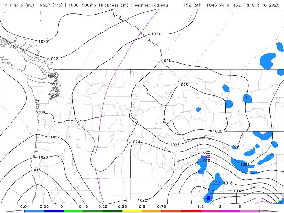This screenshot has height=213, width=284.
Task: Pick the orange 0.5–0.75 legend swatch
Action: tap(152, 211)
